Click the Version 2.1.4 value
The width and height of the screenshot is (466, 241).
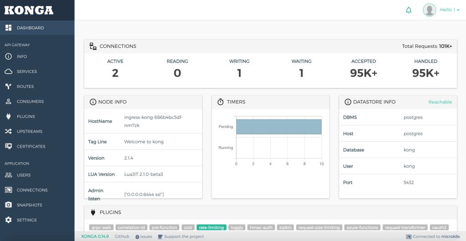point(128,158)
